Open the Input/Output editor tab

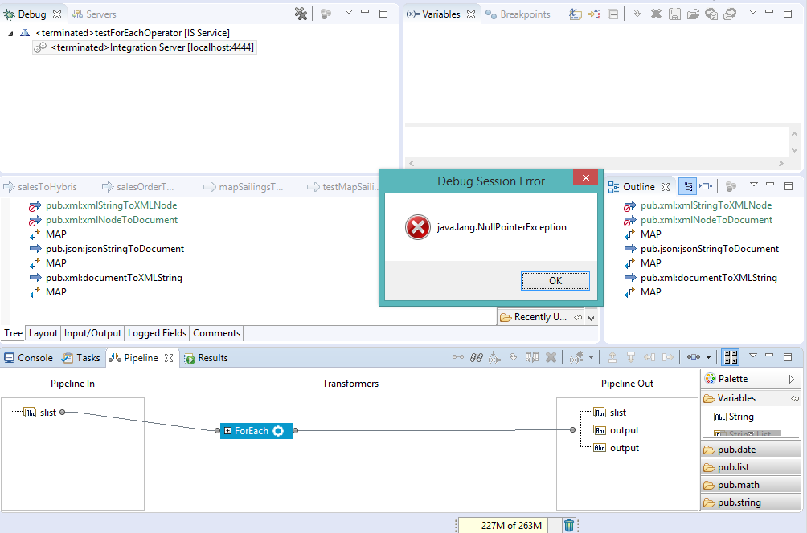tap(92, 333)
